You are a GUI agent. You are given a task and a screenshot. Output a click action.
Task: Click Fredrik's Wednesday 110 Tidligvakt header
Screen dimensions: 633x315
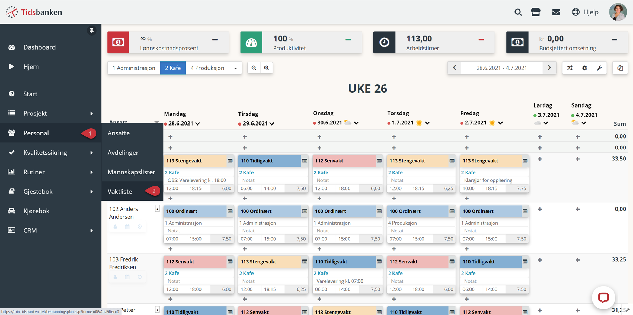344,262
